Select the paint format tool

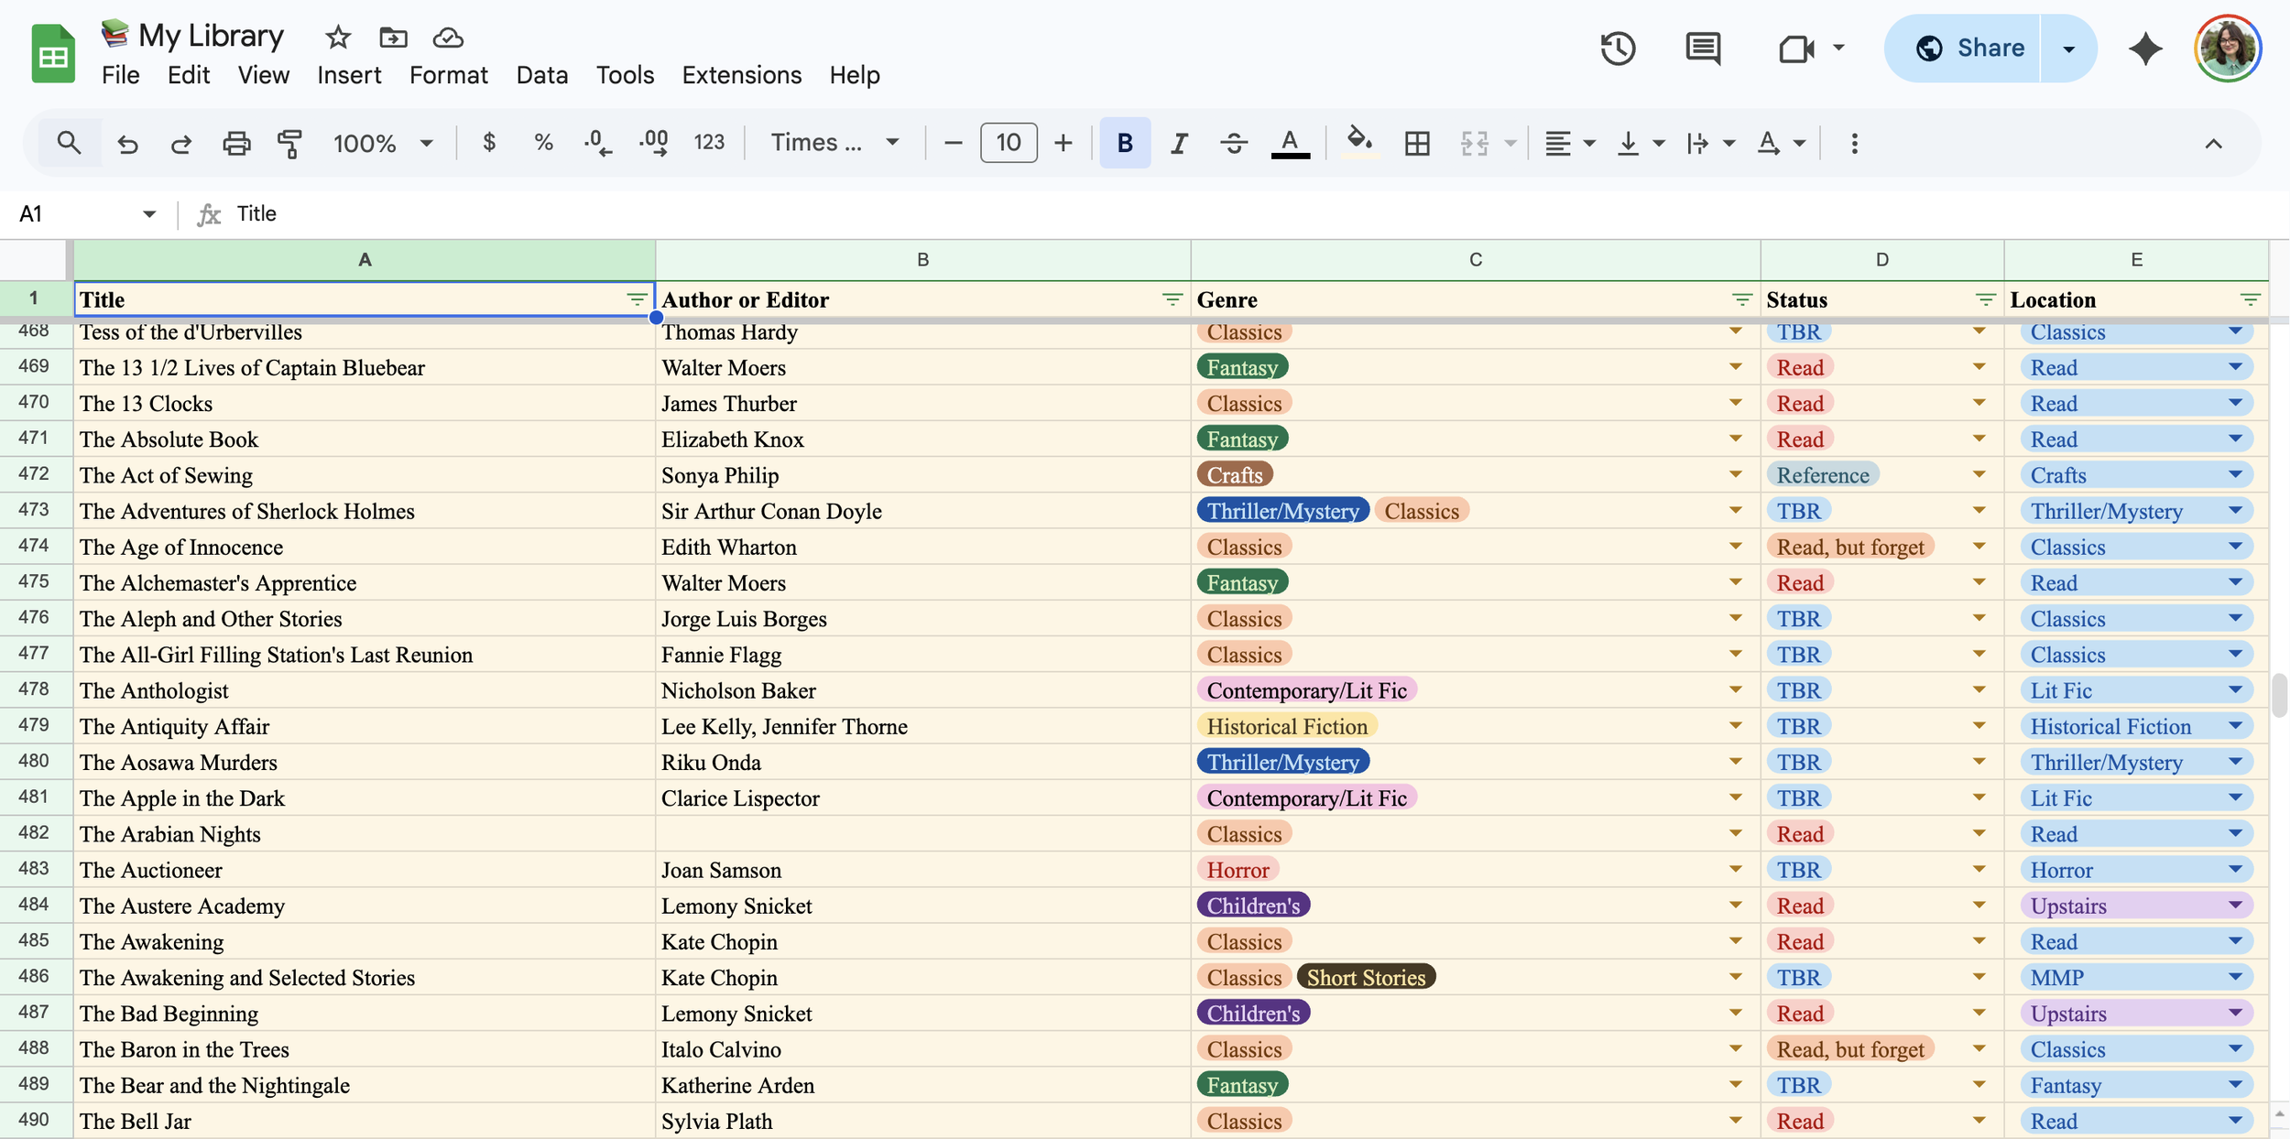pos(289,143)
